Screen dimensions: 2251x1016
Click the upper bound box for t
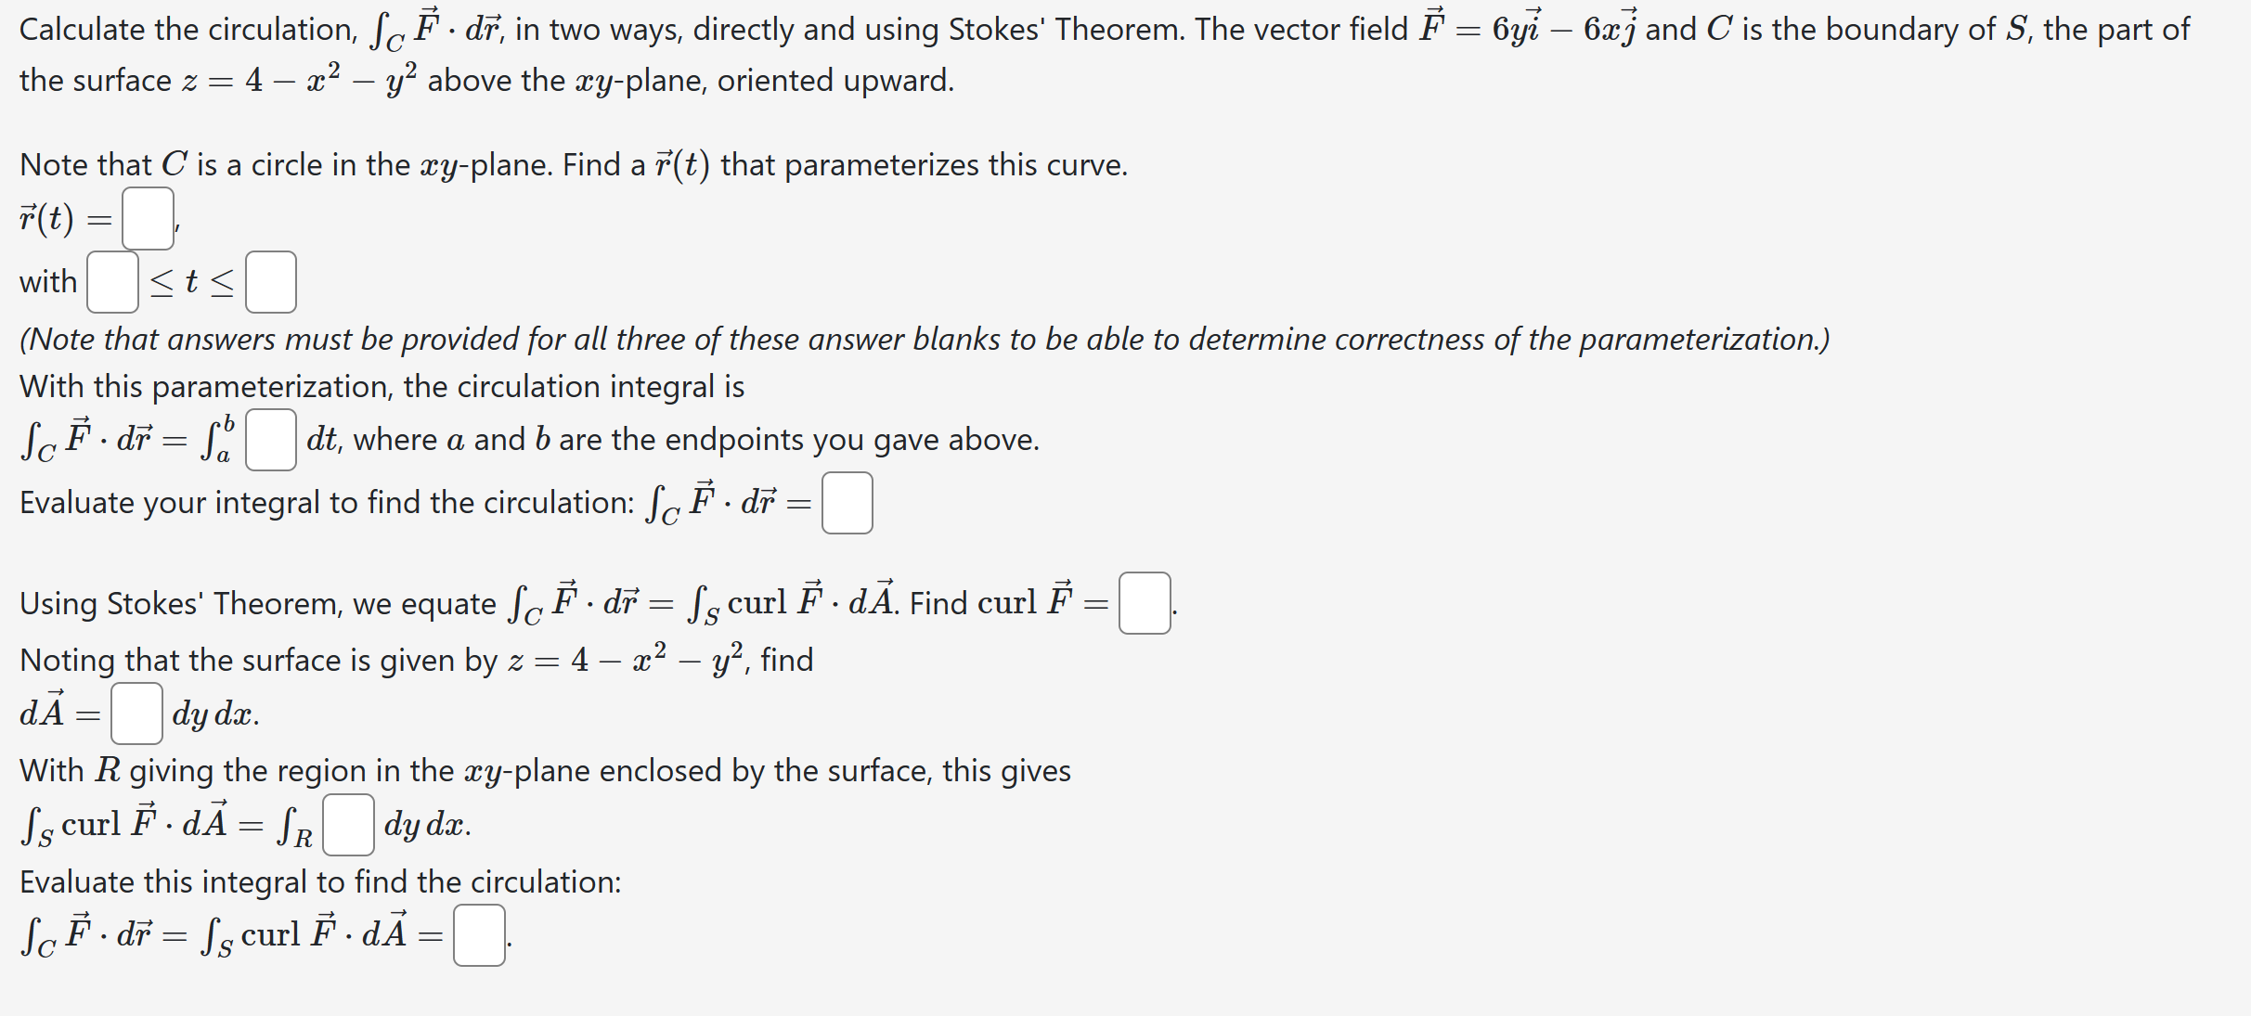point(271,282)
